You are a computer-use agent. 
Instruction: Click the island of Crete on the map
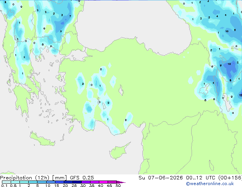(42, 139)
